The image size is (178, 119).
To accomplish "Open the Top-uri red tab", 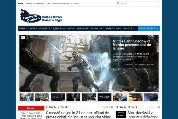I will coord(31,108).
